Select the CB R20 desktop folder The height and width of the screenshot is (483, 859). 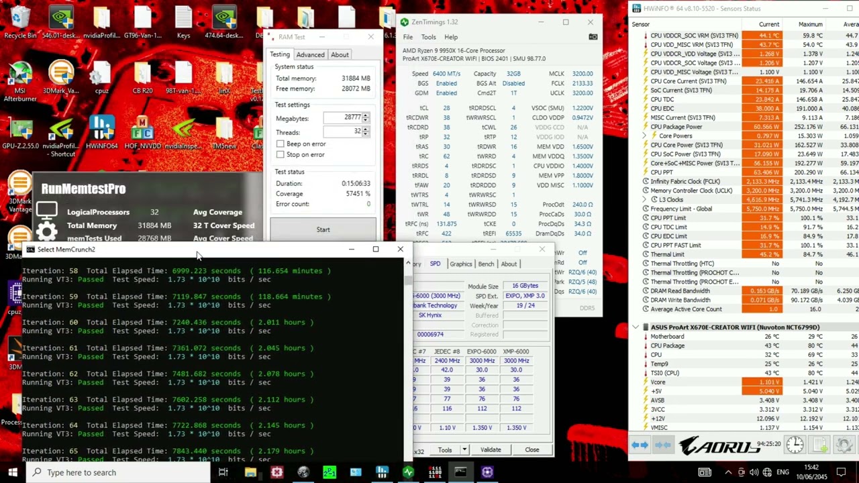point(142,78)
